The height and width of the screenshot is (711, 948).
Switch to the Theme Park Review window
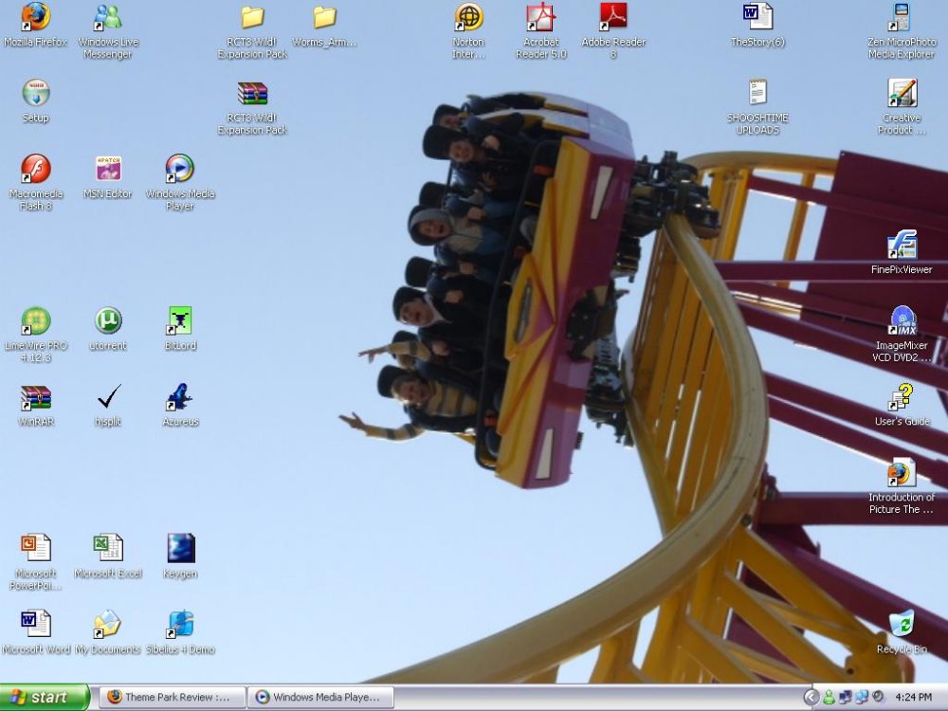[171, 697]
